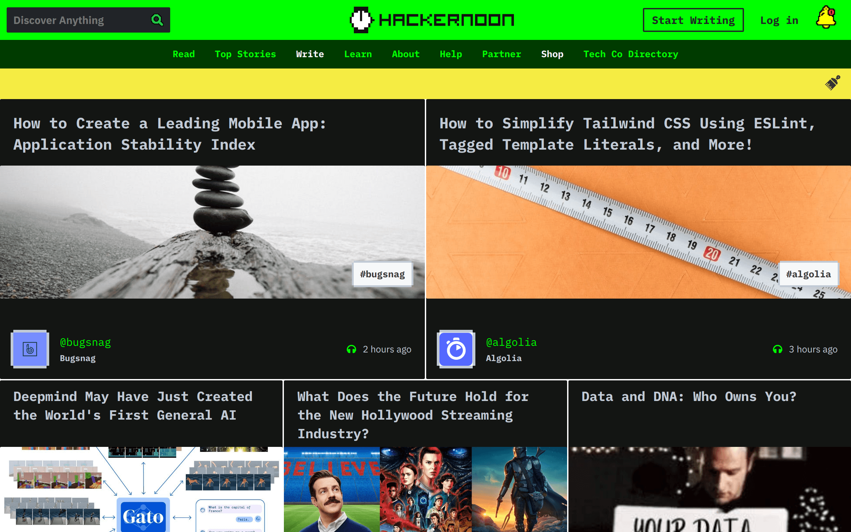Open the Gato diagram thumbnail
The image size is (851, 532).
pyautogui.click(x=141, y=489)
